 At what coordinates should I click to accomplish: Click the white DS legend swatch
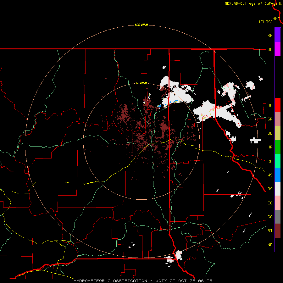[278, 189]
